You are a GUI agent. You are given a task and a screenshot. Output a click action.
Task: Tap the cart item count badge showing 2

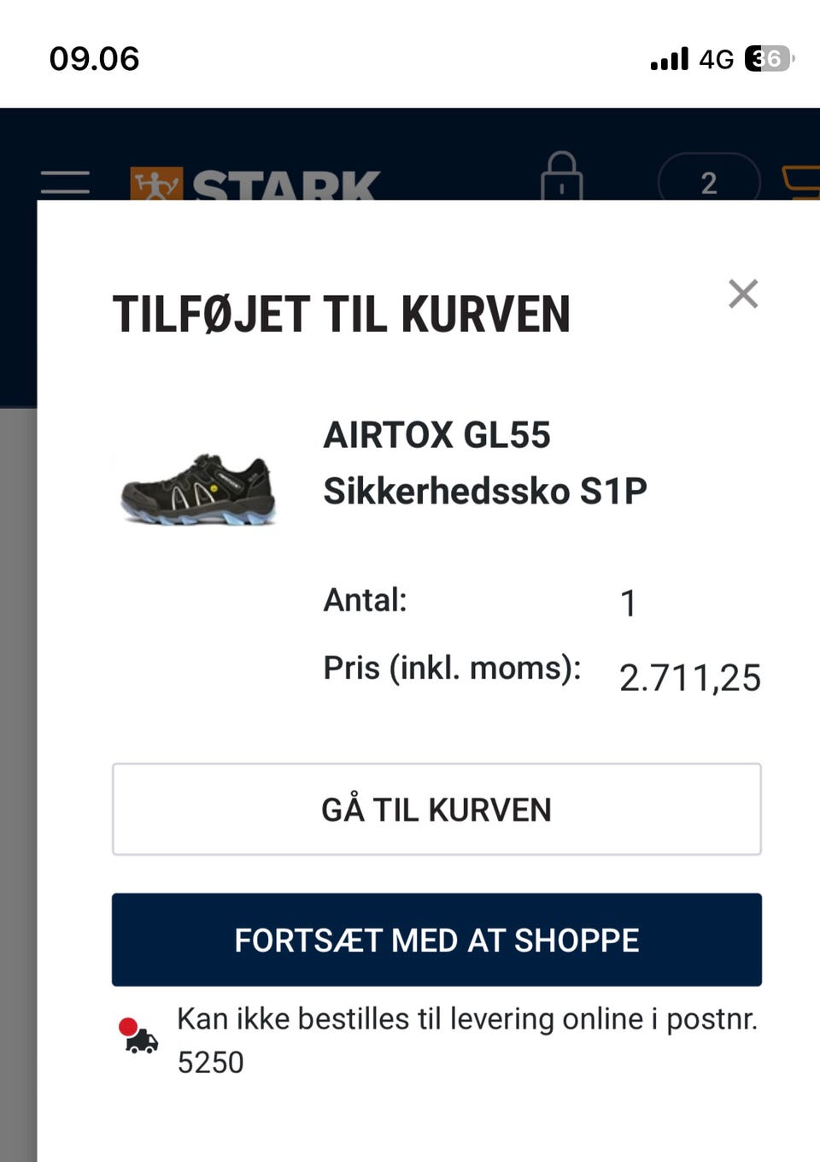coord(708,181)
